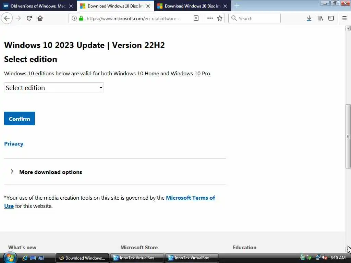This screenshot has width=351, height=263.
Task: Click Switch between windows quick launch icon
Action: point(41,258)
